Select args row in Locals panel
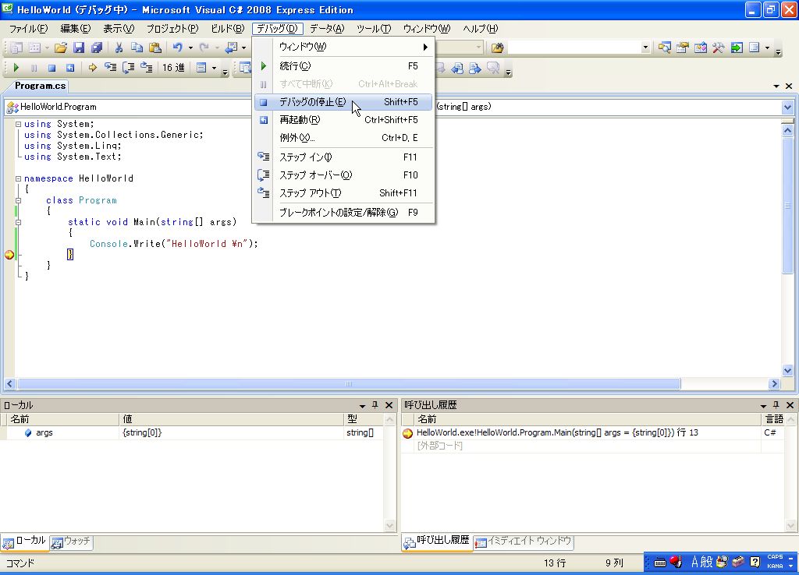 pyautogui.click(x=190, y=432)
